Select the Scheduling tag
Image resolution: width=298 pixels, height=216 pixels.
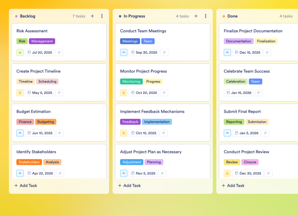[47, 81]
